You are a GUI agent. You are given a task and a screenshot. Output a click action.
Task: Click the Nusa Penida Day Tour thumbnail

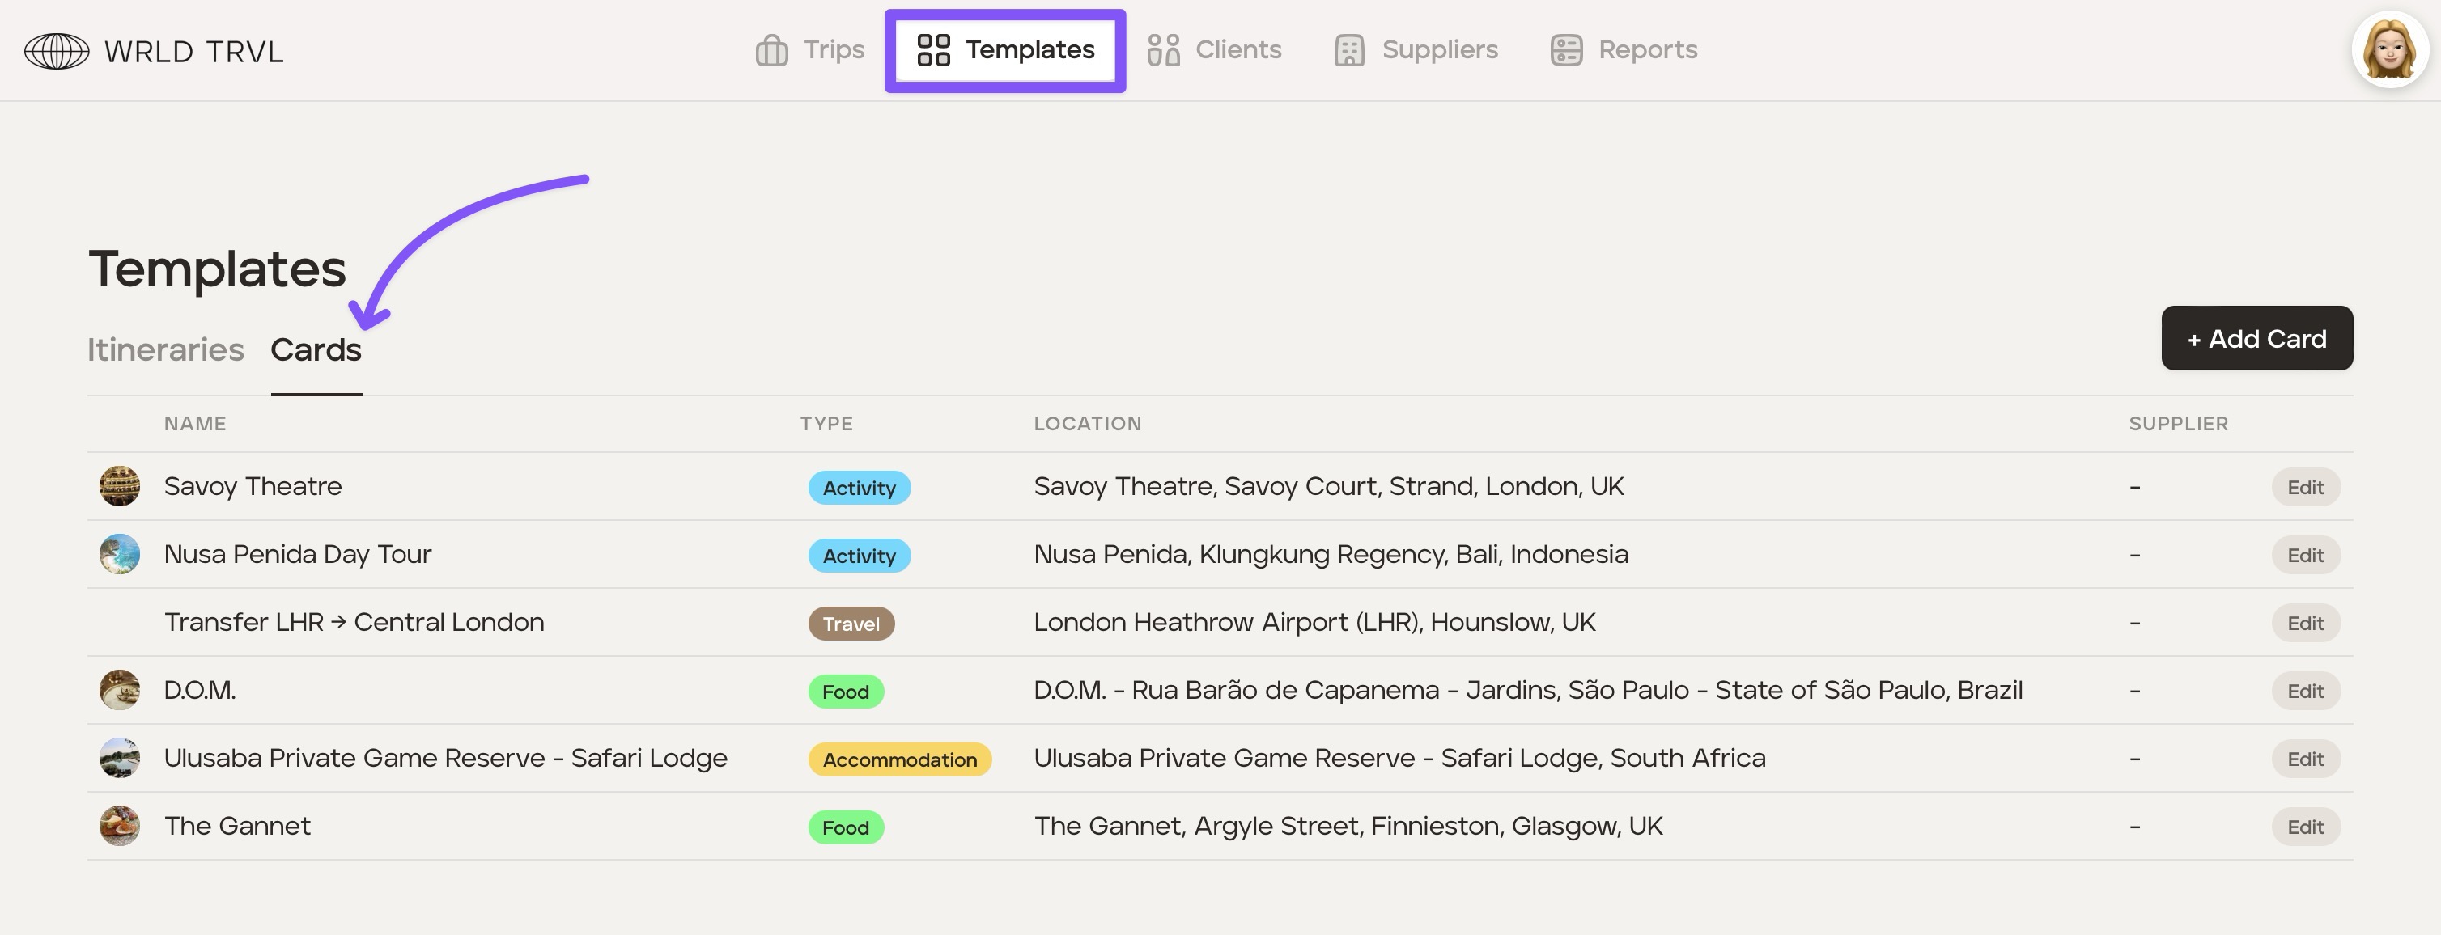click(120, 554)
